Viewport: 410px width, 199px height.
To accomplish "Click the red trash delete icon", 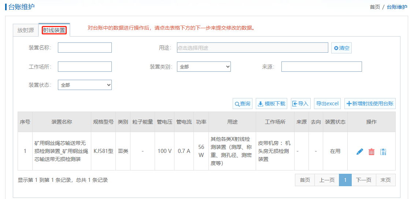I will tap(372, 152).
